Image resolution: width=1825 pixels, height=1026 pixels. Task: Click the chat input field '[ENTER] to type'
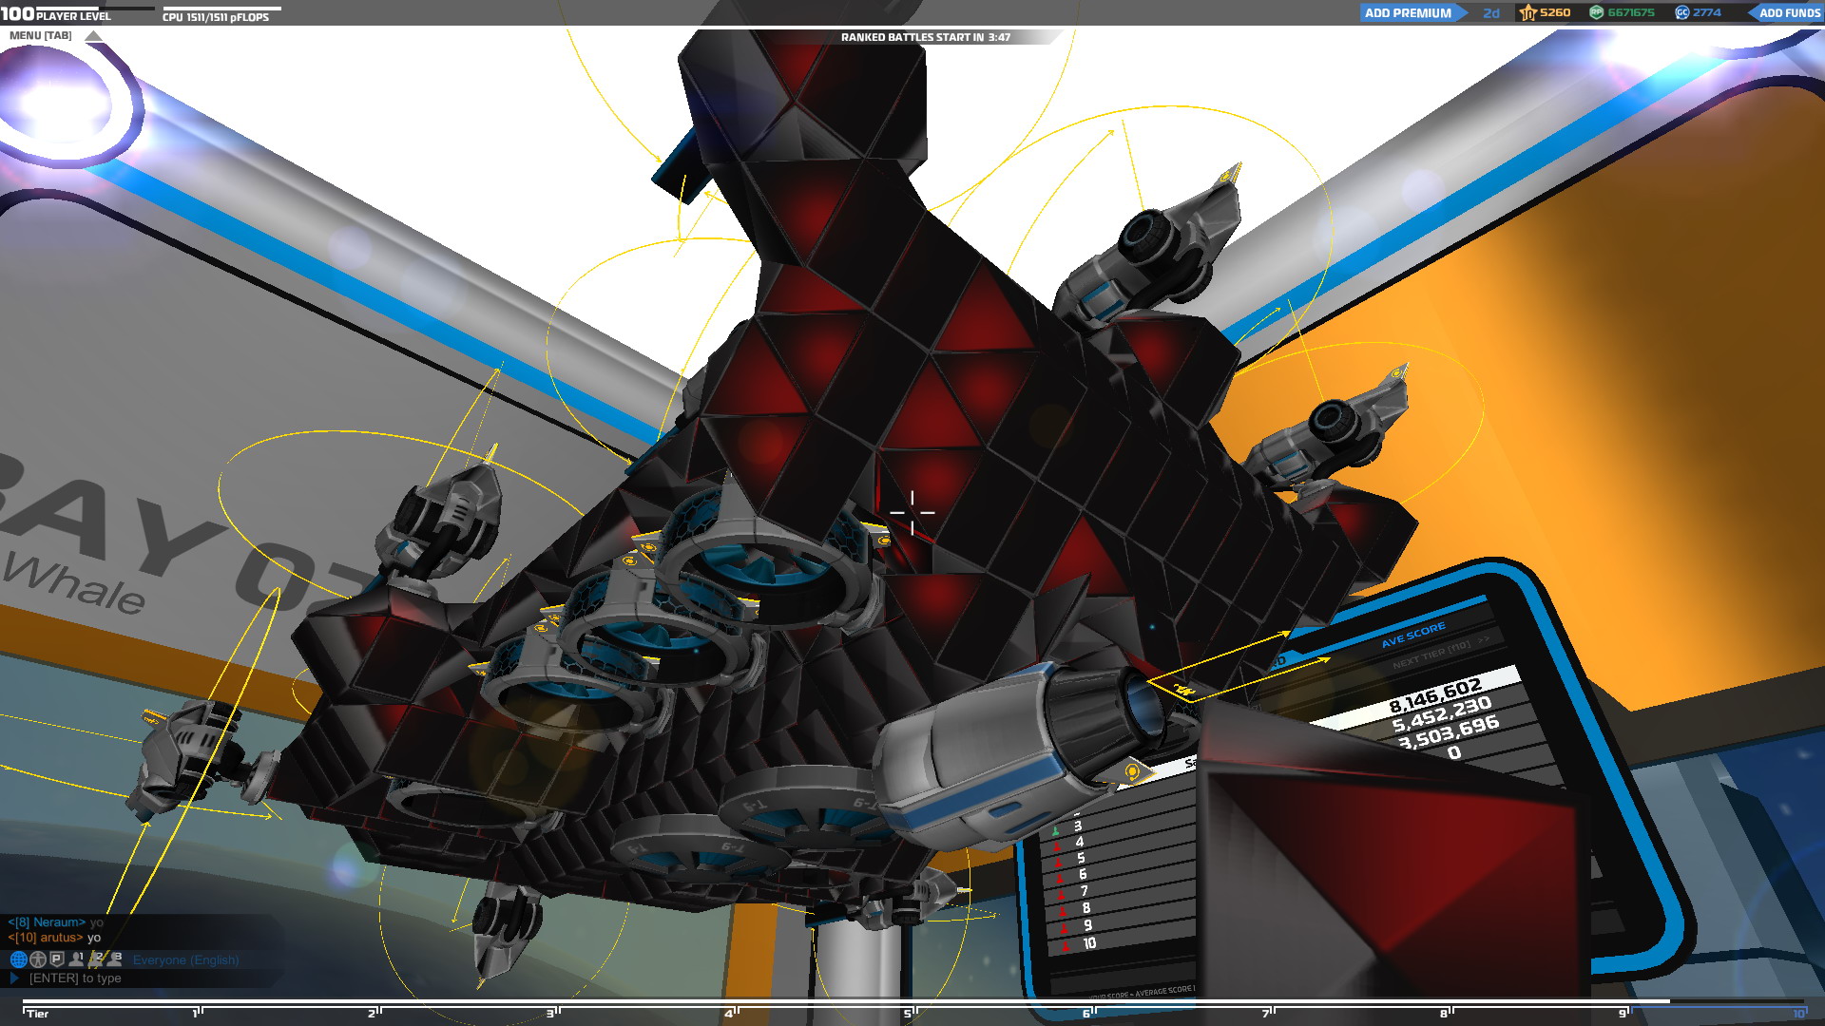coord(75,978)
